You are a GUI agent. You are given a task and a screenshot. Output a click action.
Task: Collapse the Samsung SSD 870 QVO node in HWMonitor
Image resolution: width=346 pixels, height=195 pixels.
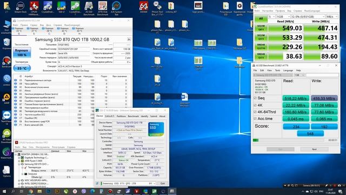[x=19, y=164]
